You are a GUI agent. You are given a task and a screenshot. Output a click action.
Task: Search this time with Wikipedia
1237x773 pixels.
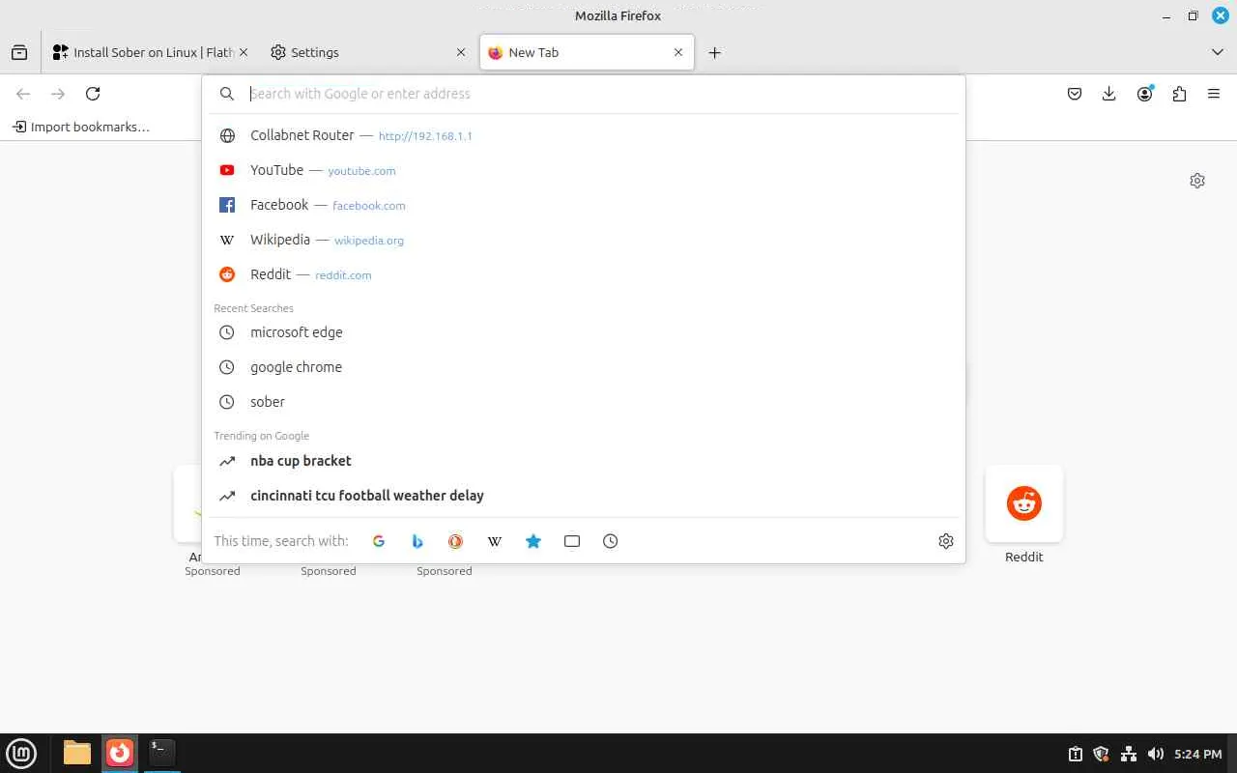pos(494,541)
